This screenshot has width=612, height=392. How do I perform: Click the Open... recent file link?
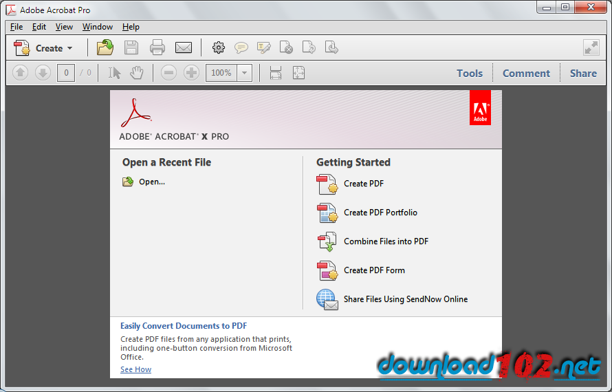tap(152, 182)
